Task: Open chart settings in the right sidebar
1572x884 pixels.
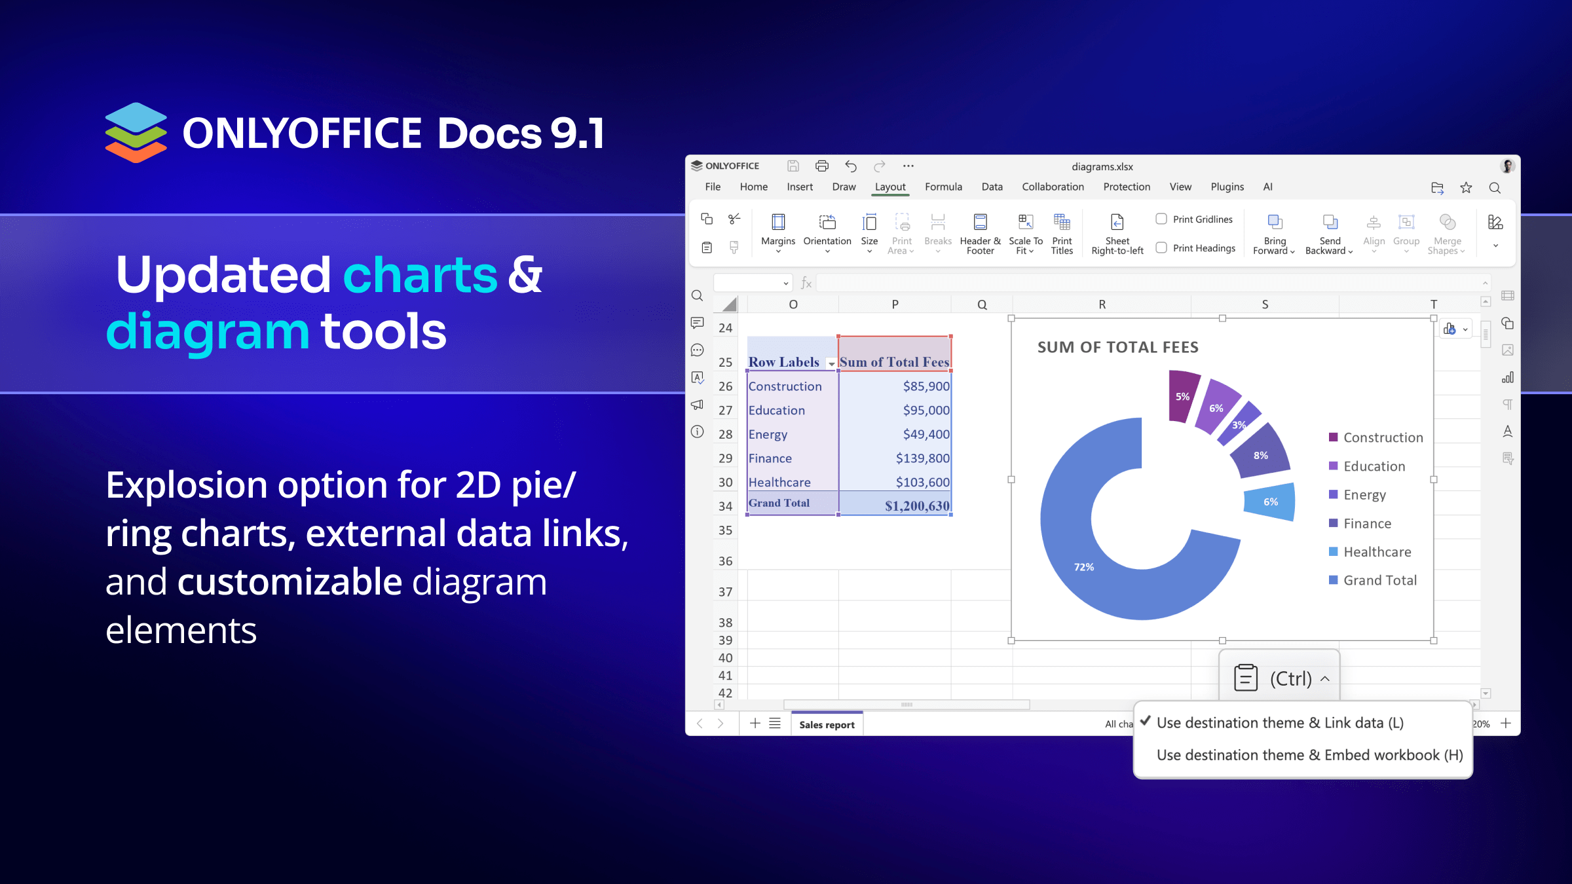Action: (x=1508, y=377)
